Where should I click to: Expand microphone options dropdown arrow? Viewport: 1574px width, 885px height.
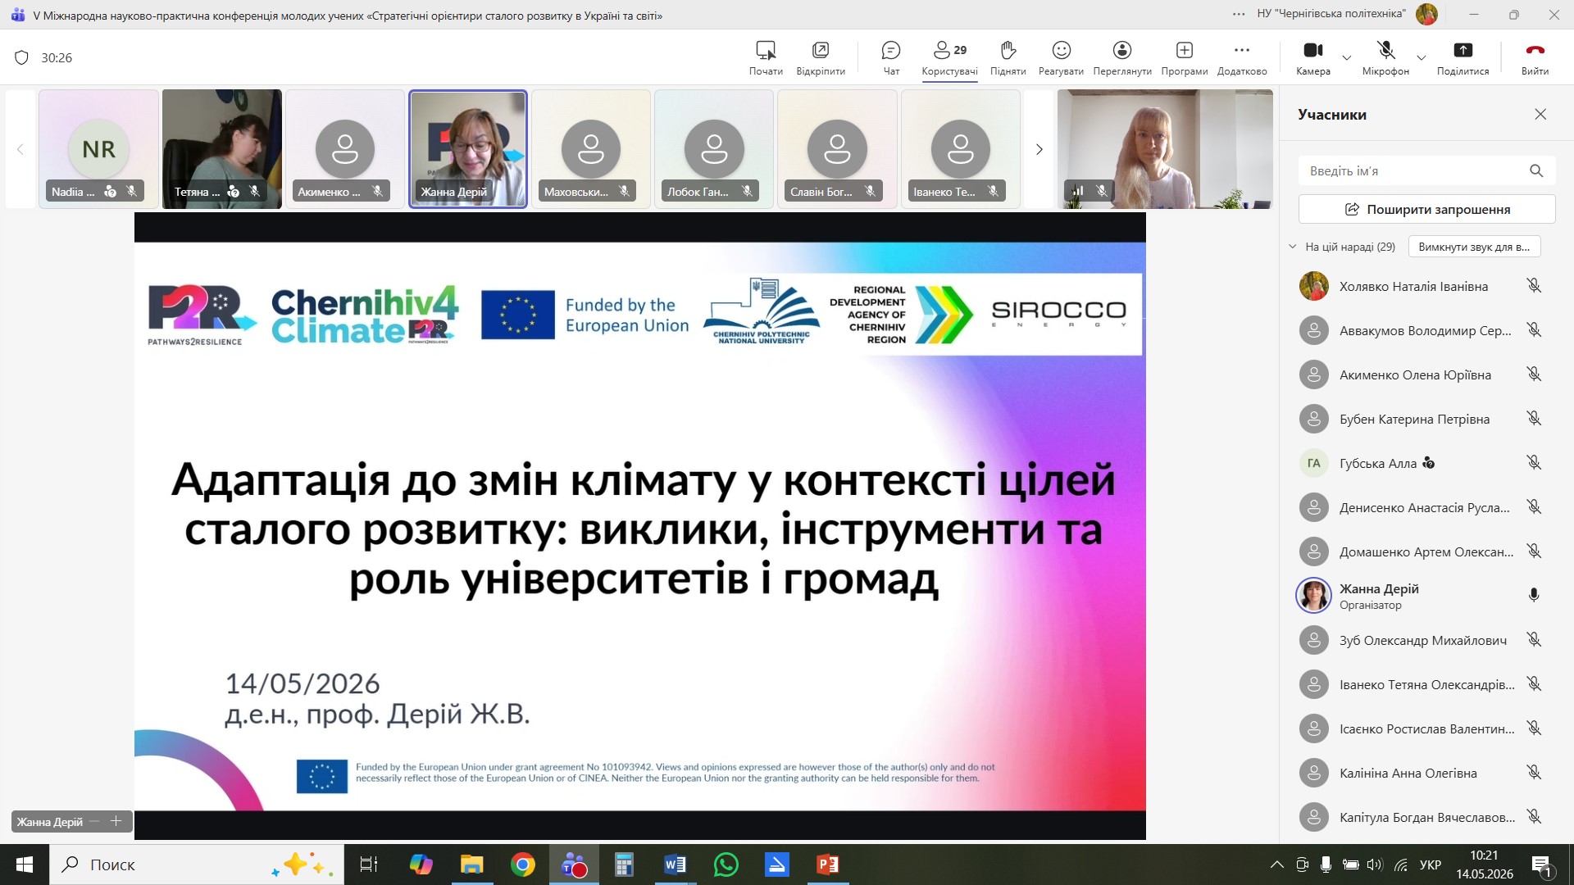[x=1422, y=58]
